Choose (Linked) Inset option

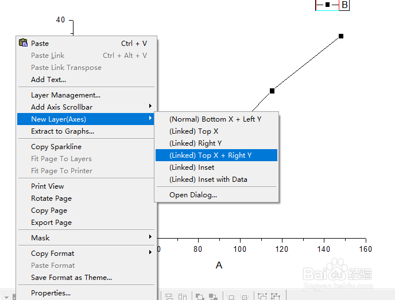coord(216,167)
